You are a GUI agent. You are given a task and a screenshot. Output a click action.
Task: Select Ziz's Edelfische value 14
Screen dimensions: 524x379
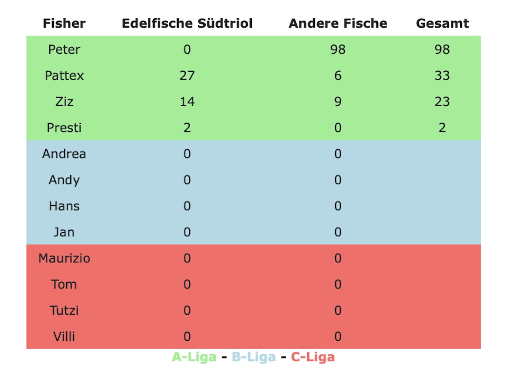point(187,102)
